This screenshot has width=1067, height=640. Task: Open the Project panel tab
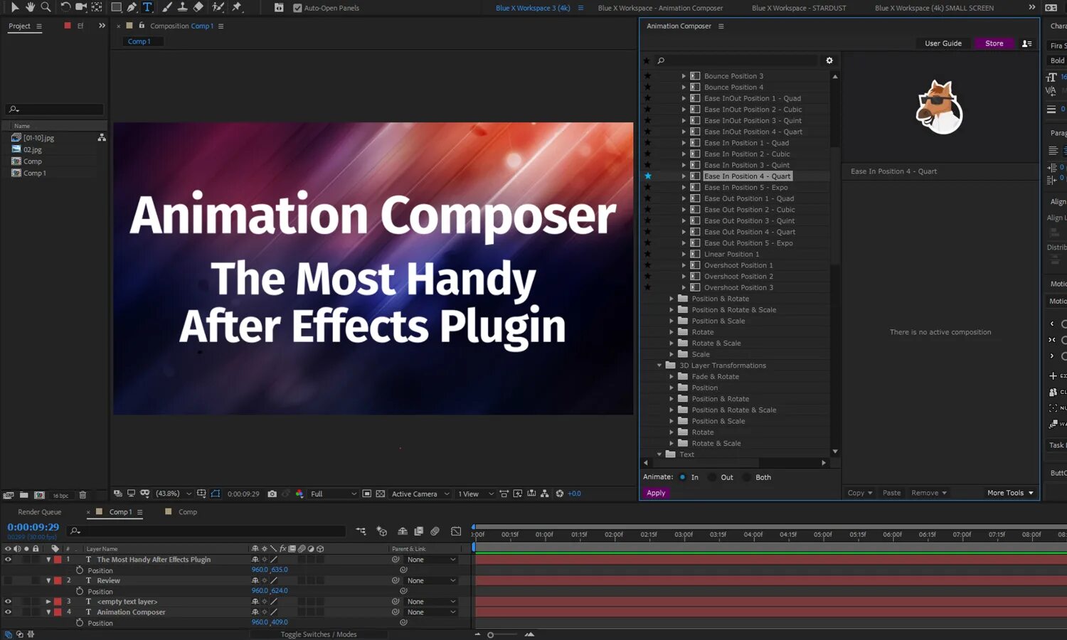tap(19, 26)
